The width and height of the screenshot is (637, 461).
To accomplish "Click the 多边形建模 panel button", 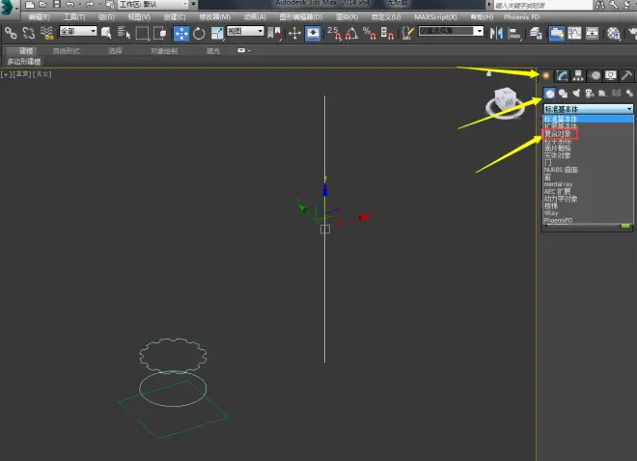I will [24, 62].
